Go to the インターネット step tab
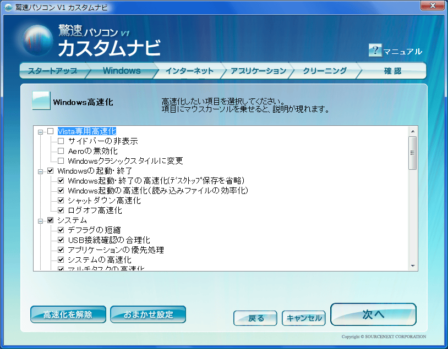Screen dimensions: 448x349 (x=190, y=70)
